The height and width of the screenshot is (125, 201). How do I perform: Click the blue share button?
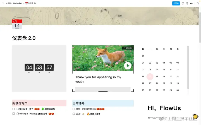click(176, 3)
